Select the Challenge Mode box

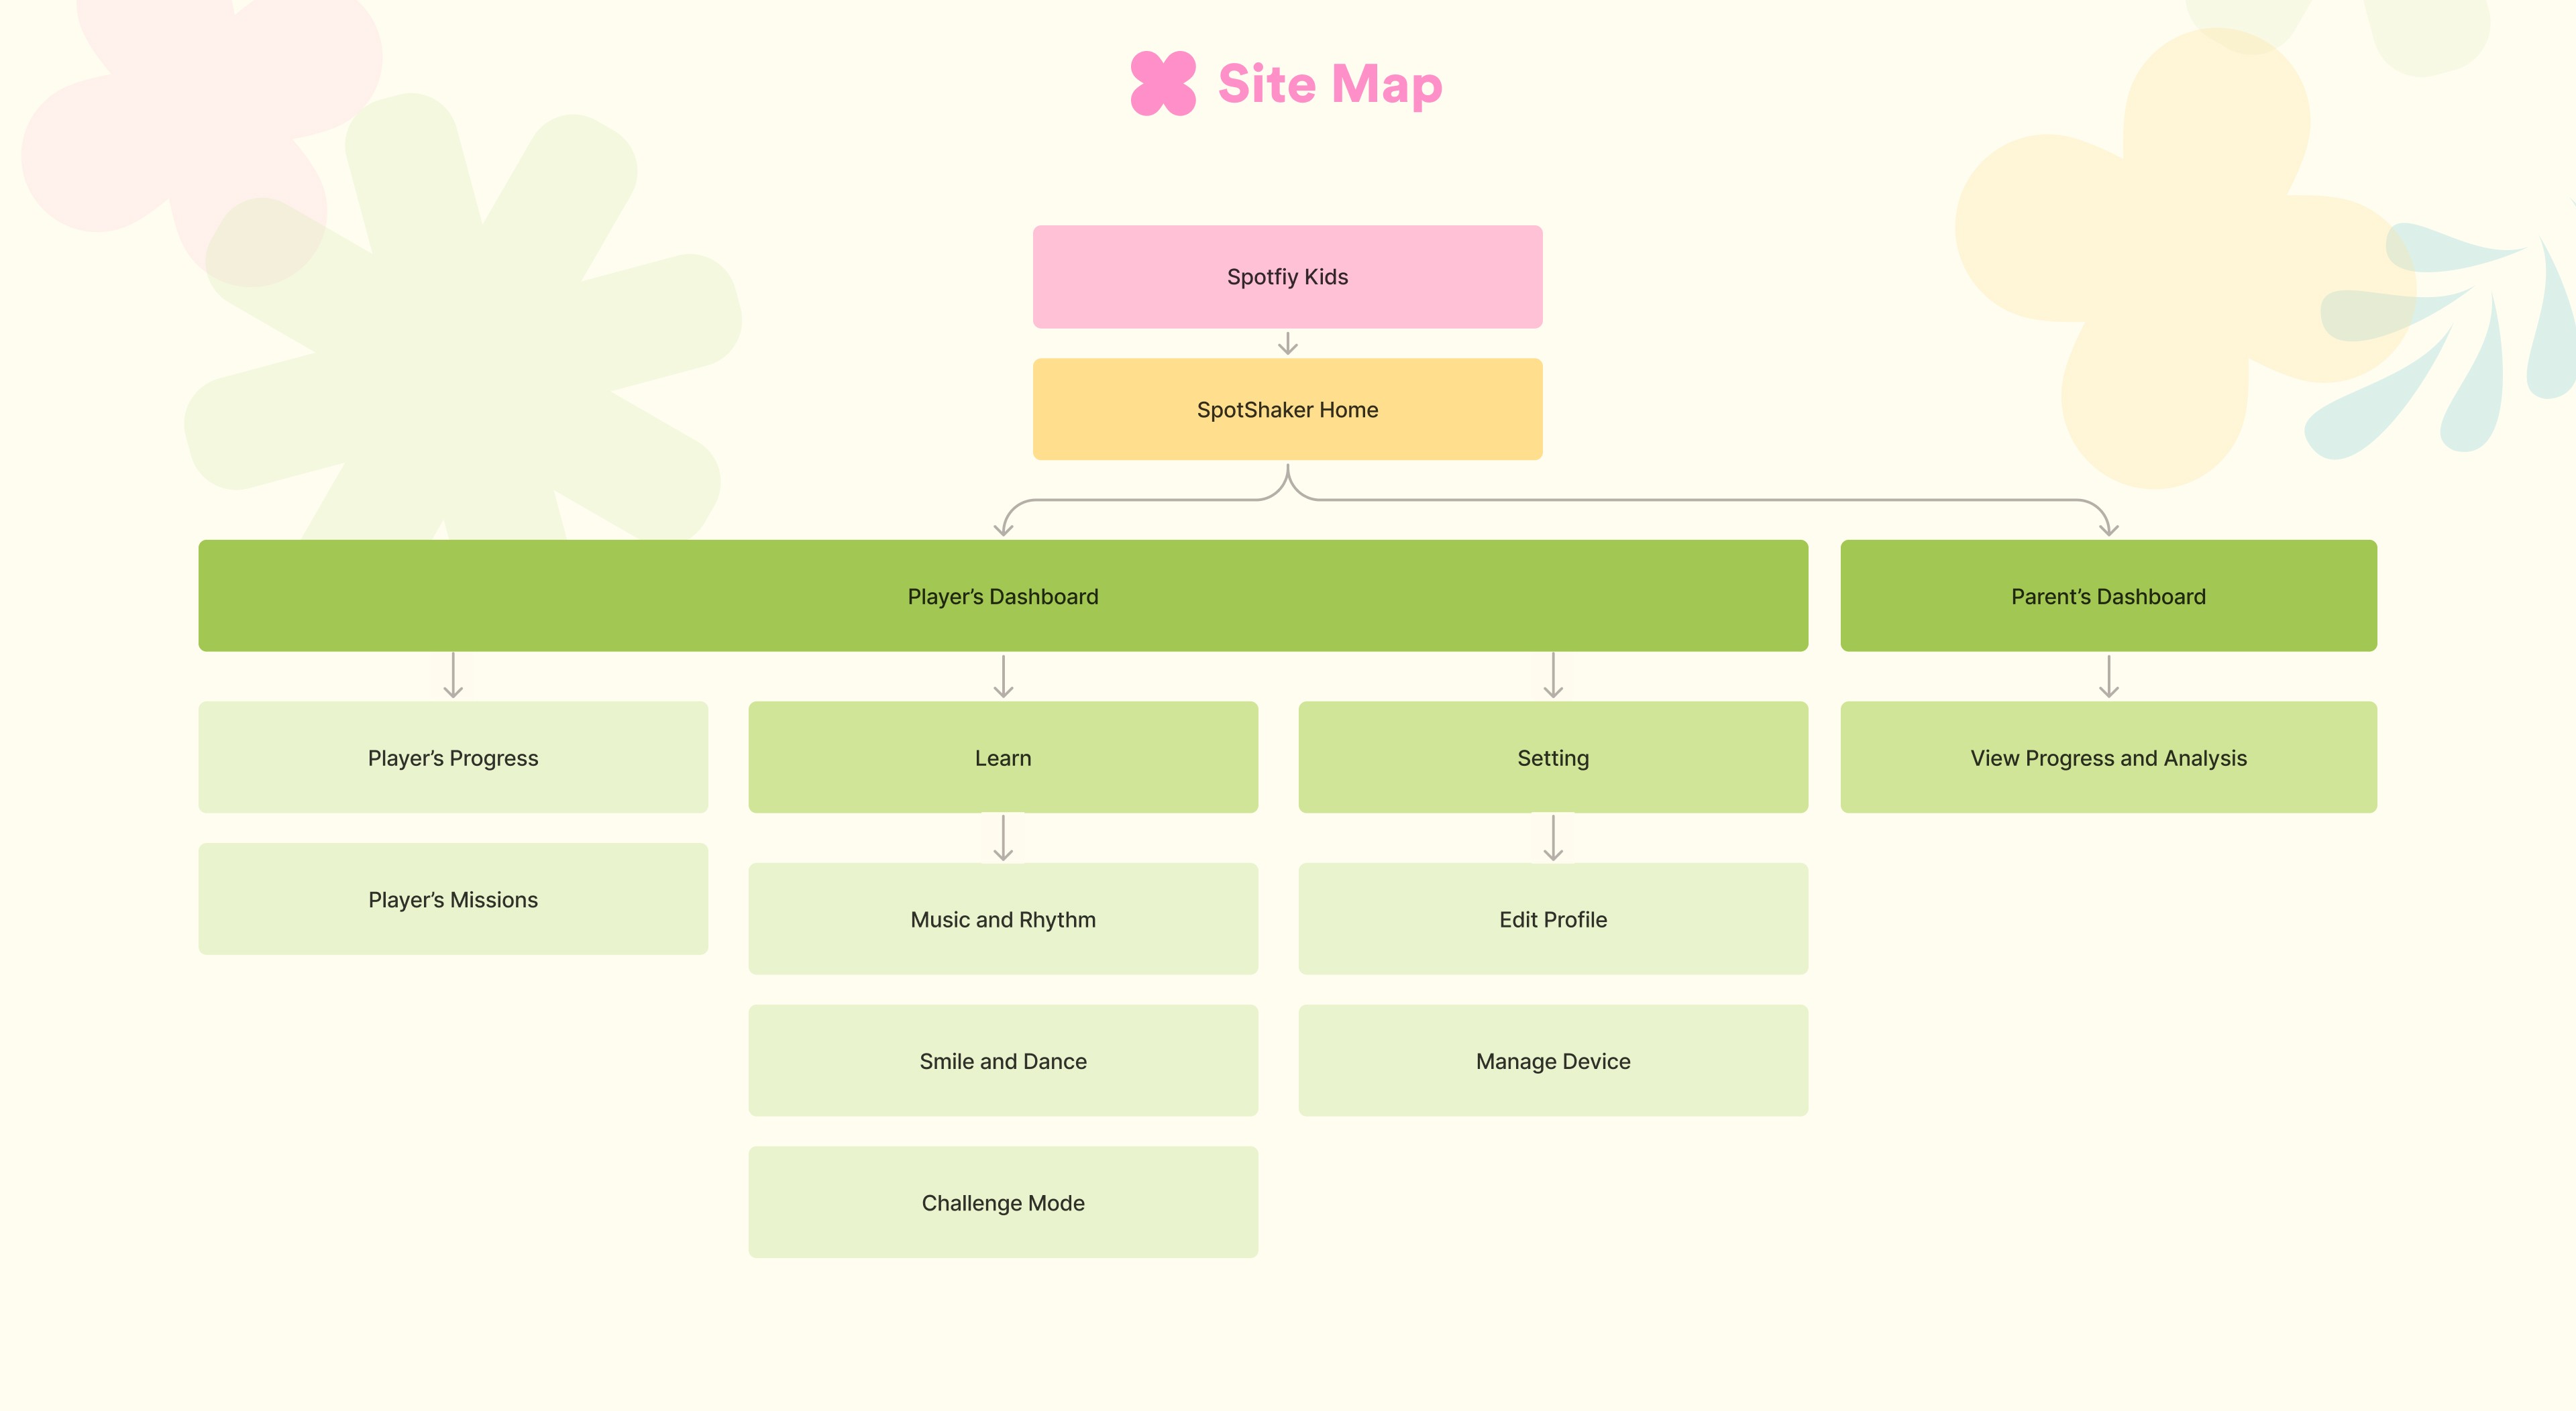[x=1003, y=1202]
